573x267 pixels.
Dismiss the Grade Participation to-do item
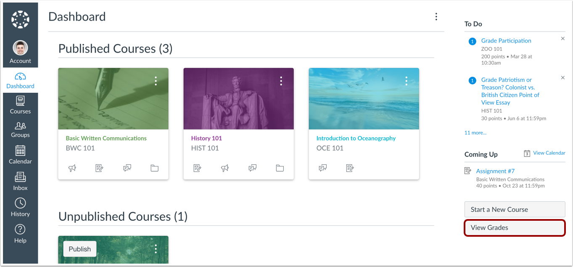[x=563, y=38]
